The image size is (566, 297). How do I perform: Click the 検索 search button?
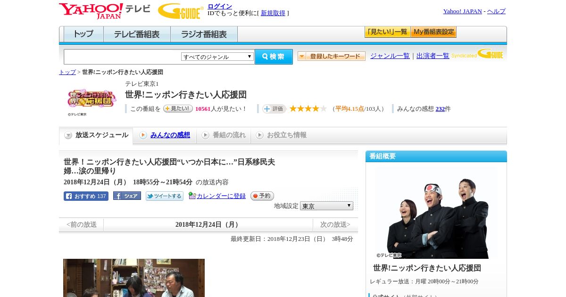pyautogui.click(x=274, y=57)
